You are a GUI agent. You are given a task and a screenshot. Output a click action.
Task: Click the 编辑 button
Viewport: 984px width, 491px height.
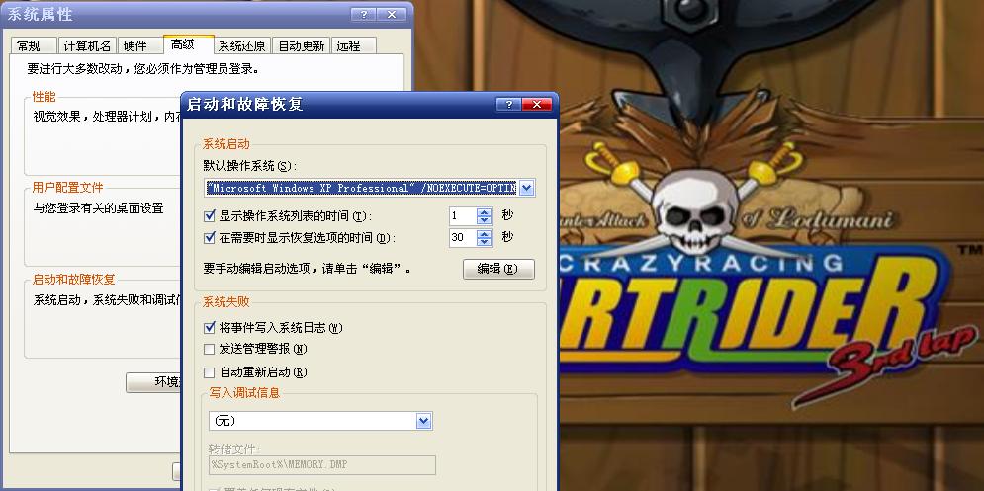pos(498,269)
